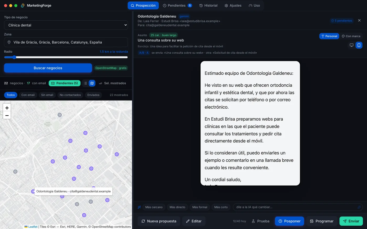Show all businesses with Todos filter
The height and width of the screenshot is (229, 367).
coord(11,95)
